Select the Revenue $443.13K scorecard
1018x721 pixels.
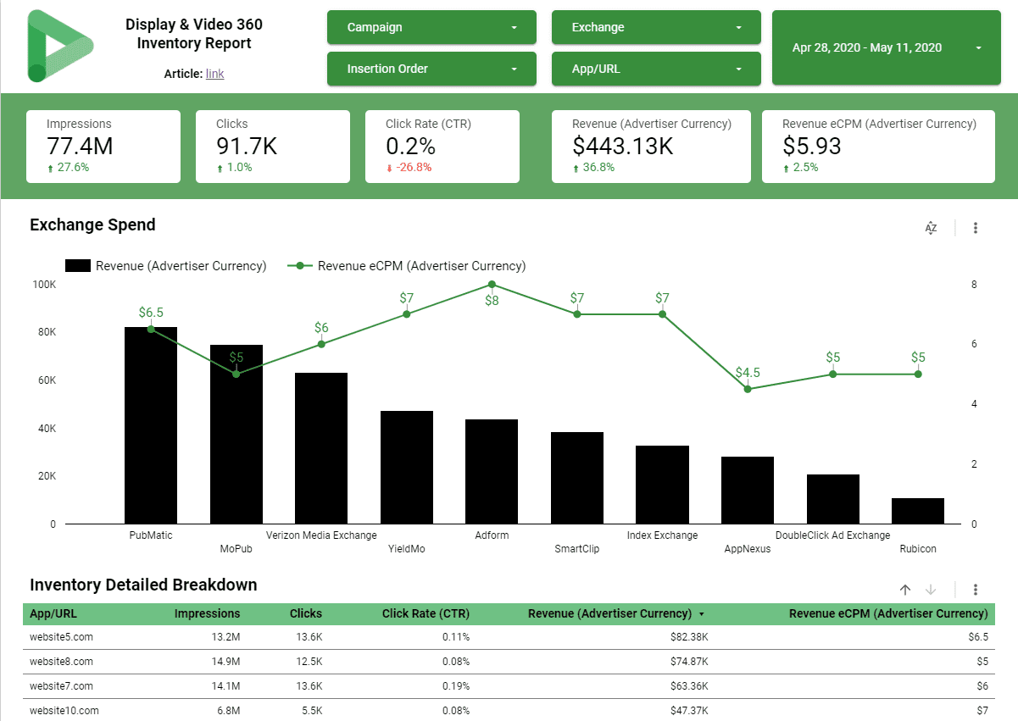pyautogui.click(x=651, y=146)
